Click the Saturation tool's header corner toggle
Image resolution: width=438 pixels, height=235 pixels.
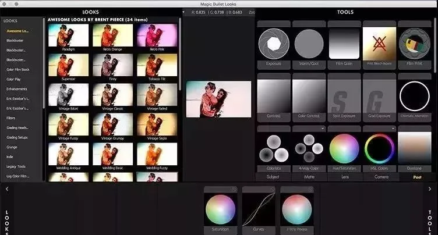234,189
